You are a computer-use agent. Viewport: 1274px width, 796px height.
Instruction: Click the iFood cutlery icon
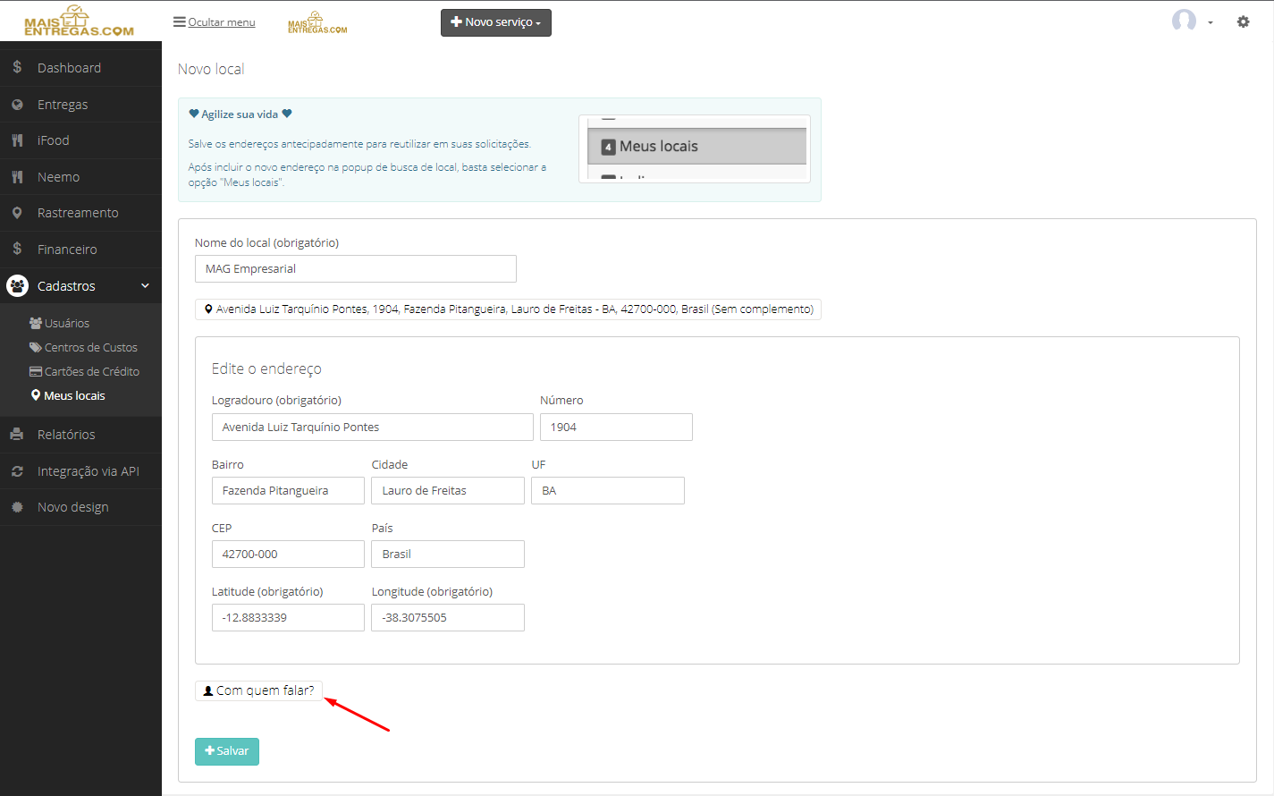17,140
